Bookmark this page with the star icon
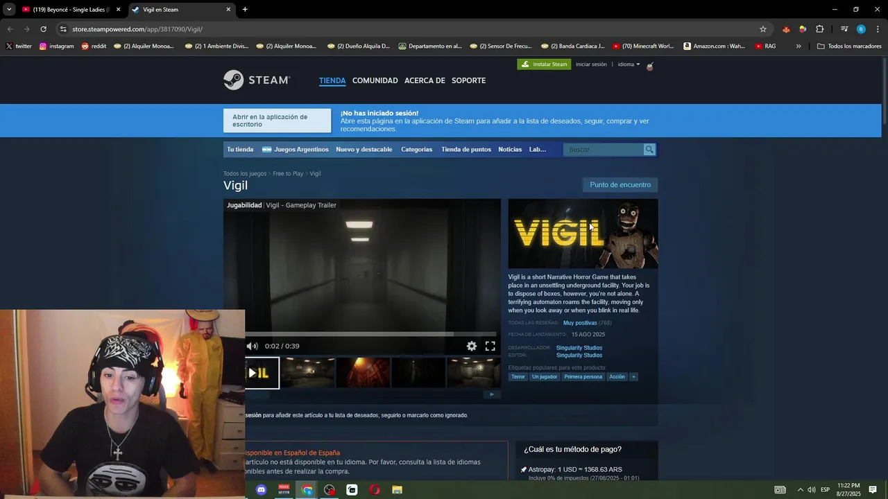This screenshot has width=888, height=499. pos(763,29)
